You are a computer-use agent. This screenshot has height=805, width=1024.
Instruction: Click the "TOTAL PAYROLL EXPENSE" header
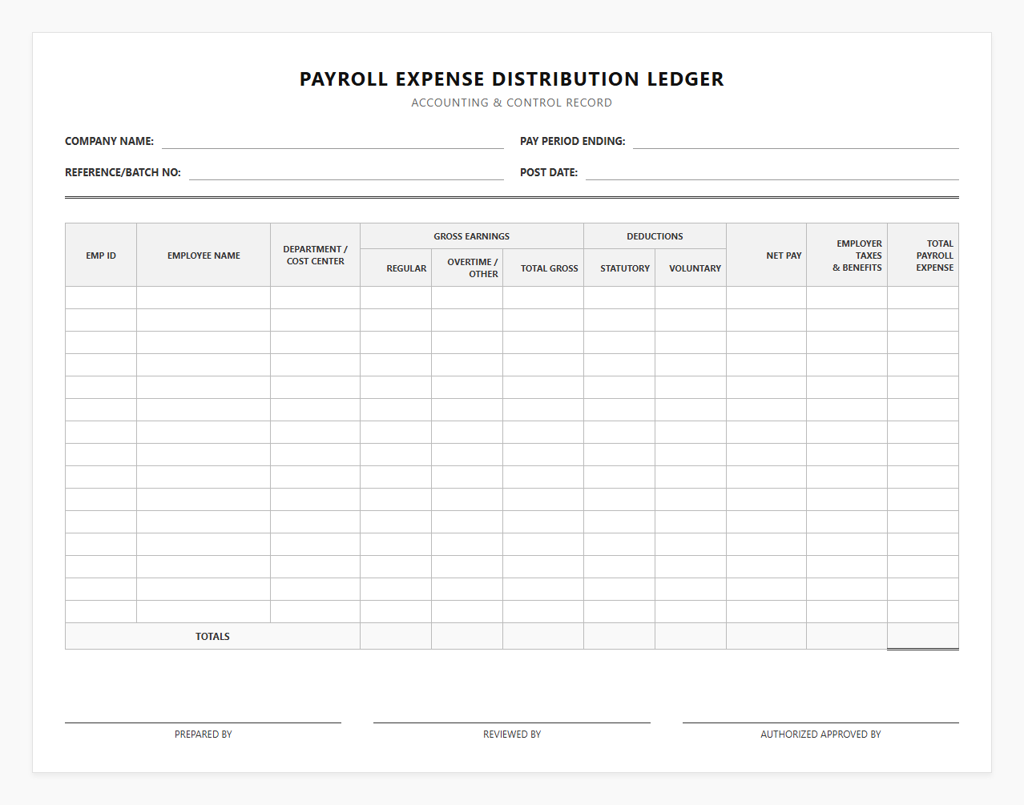point(923,256)
